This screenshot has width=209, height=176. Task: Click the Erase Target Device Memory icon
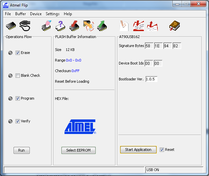point(47,26)
